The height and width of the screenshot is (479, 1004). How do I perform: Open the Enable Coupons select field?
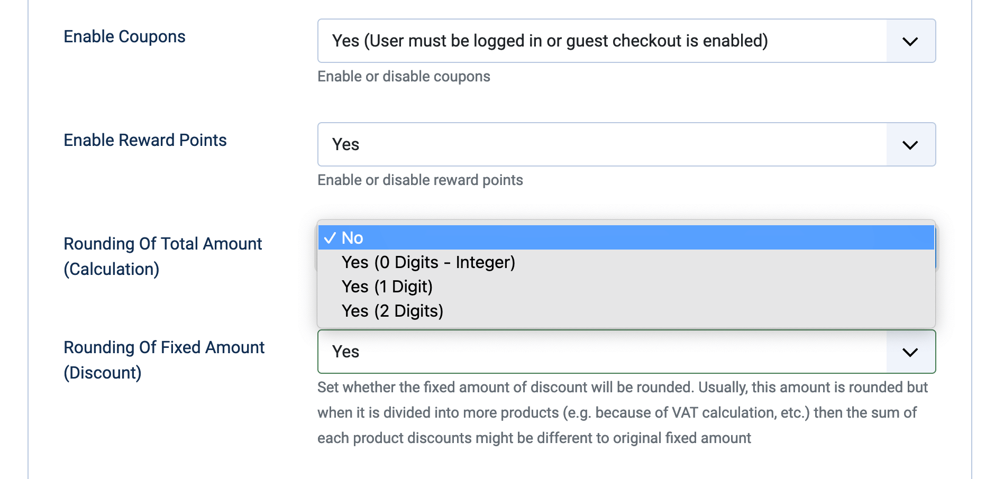(602, 41)
